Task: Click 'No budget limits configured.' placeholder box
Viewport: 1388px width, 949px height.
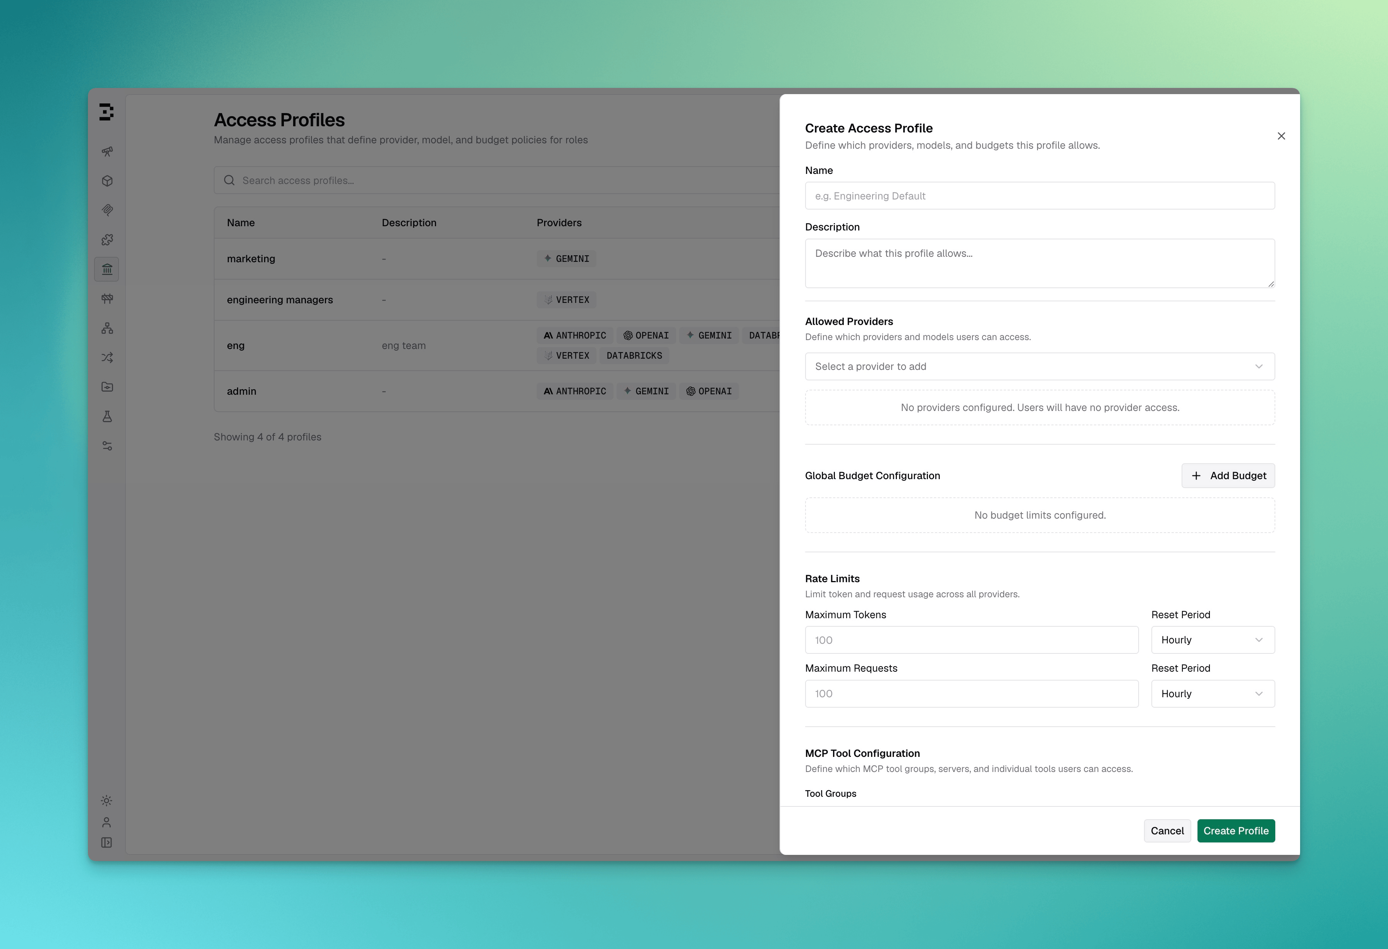Action: [x=1040, y=516]
